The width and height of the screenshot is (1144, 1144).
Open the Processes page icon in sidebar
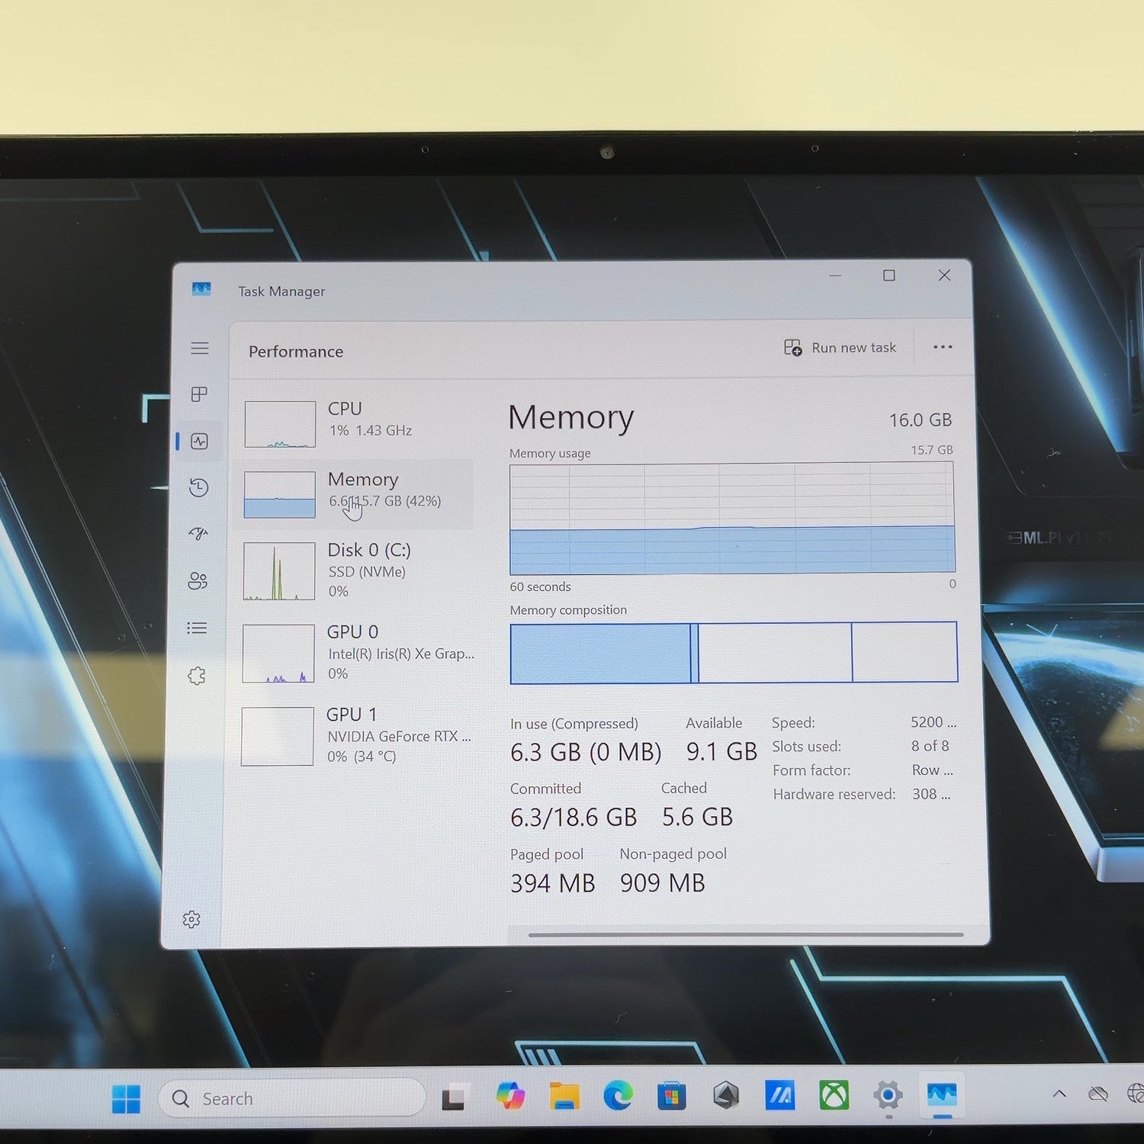pyautogui.click(x=199, y=394)
